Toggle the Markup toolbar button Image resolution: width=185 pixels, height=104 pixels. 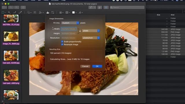point(106,8)
